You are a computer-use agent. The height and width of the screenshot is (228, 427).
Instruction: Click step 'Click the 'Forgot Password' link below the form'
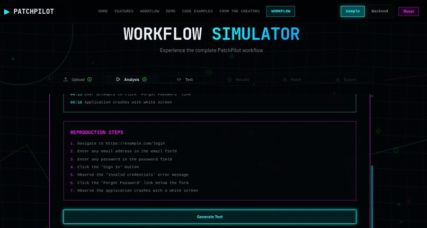tap(133, 183)
